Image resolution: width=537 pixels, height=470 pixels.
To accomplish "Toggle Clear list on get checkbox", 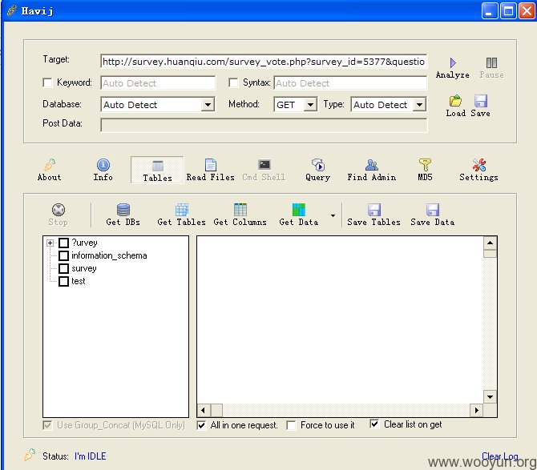I will click(x=374, y=424).
